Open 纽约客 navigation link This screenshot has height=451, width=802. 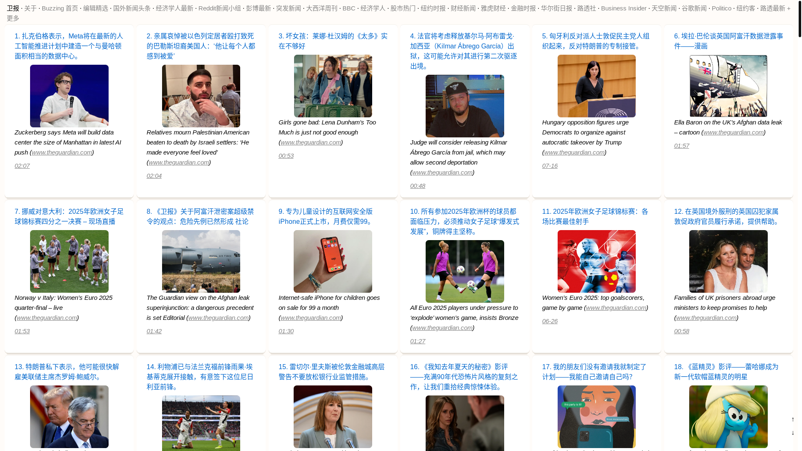[746, 8]
